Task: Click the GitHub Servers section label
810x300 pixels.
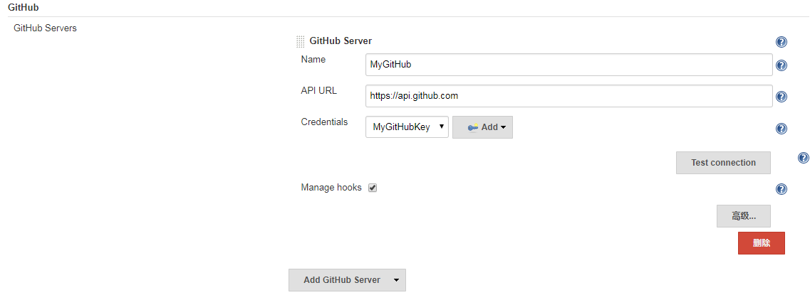Action: 45,28
